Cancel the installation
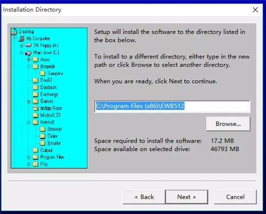The image size is (266, 214). (x=235, y=197)
